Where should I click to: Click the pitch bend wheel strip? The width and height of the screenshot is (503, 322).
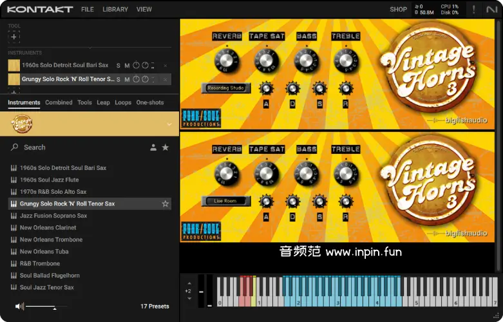tap(201, 291)
